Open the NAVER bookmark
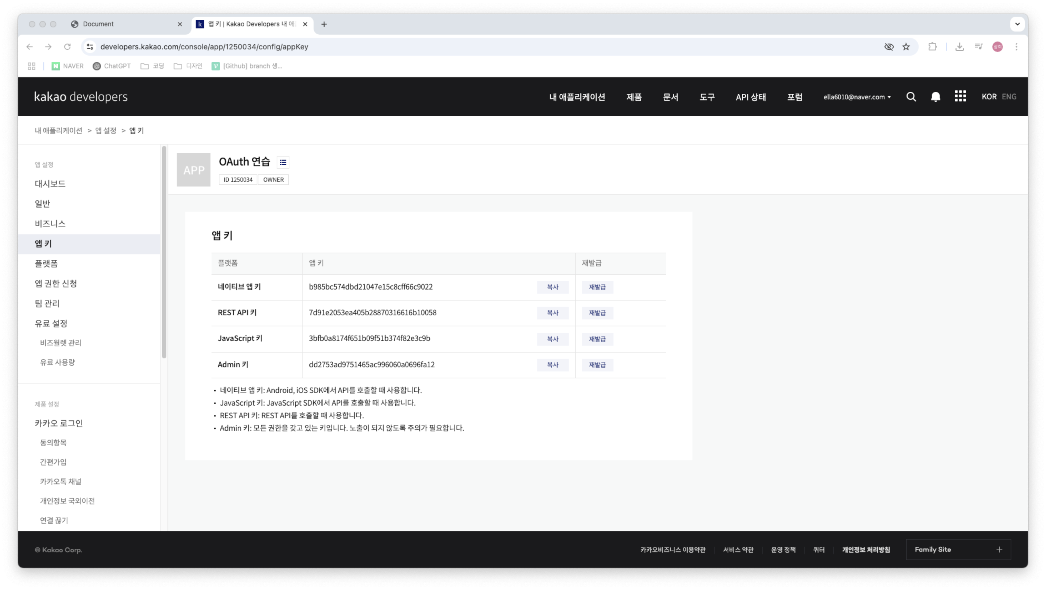 click(67, 66)
